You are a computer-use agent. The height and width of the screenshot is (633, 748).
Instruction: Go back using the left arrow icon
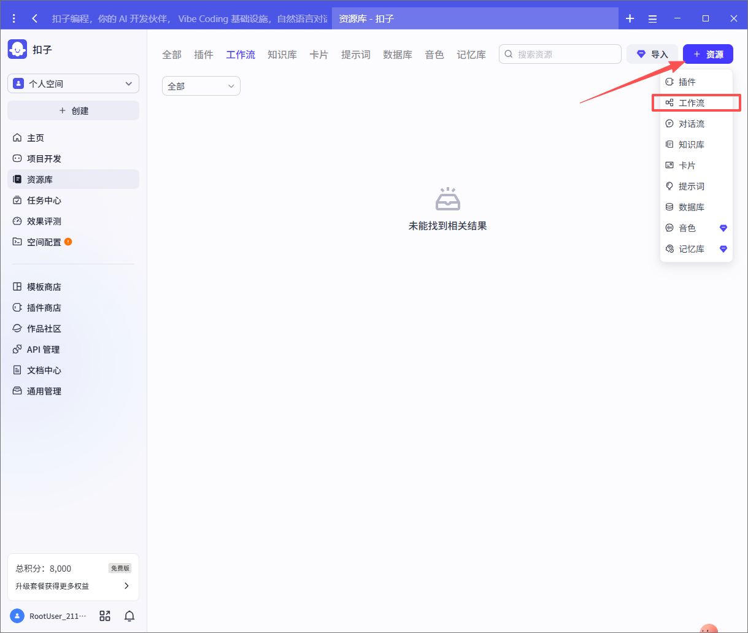[x=35, y=18]
